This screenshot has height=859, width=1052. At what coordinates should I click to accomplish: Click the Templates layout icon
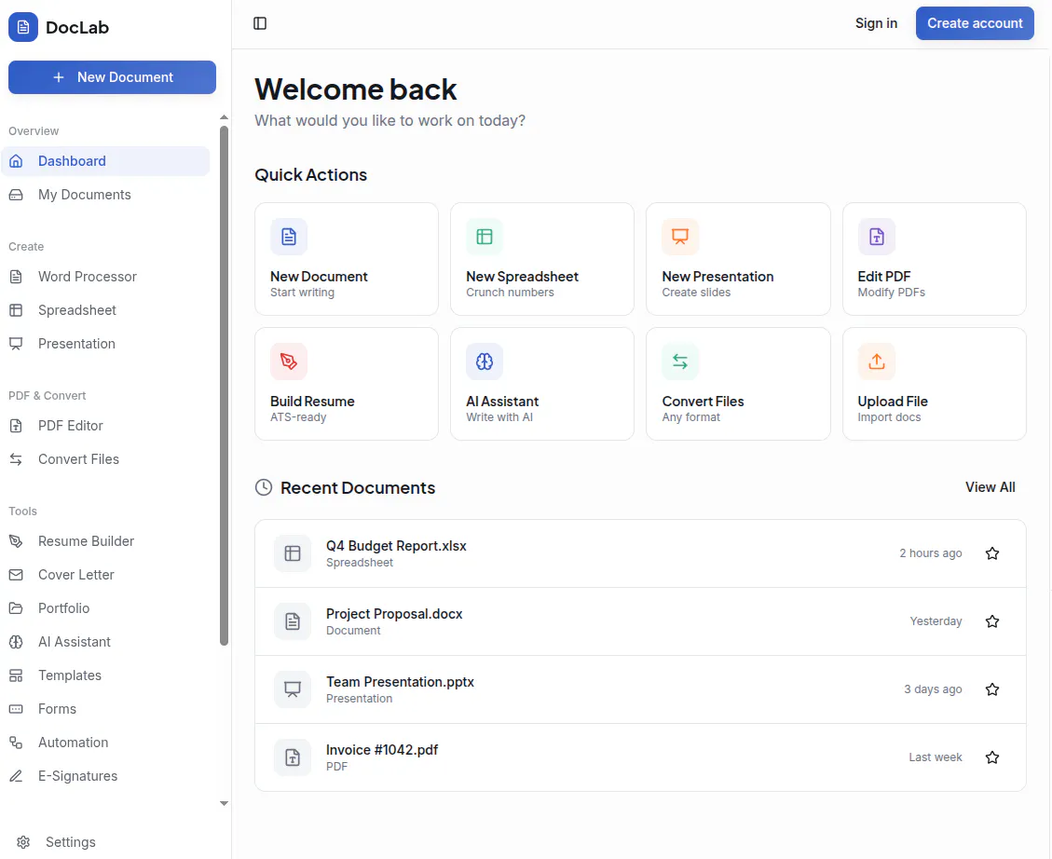pyautogui.click(x=16, y=675)
